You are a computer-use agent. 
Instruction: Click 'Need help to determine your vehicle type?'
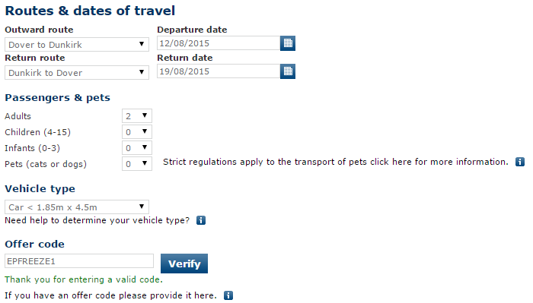[97, 221]
